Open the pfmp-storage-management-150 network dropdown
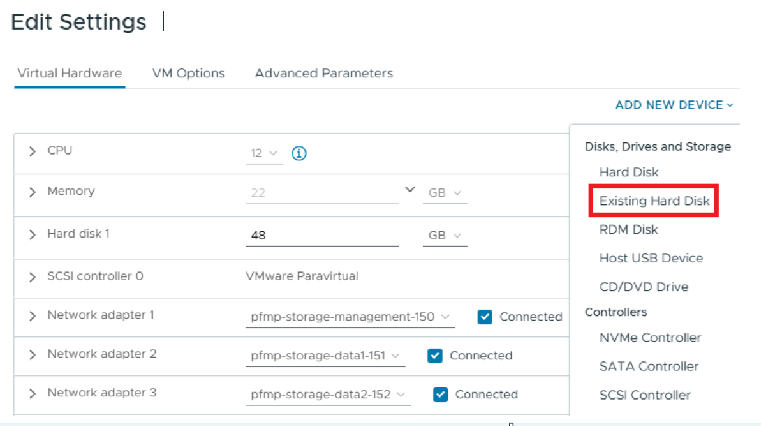This screenshot has height=426, width=761. tap(350, 317)
